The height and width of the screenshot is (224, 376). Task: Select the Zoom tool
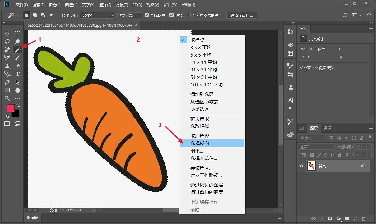point(7,98)
